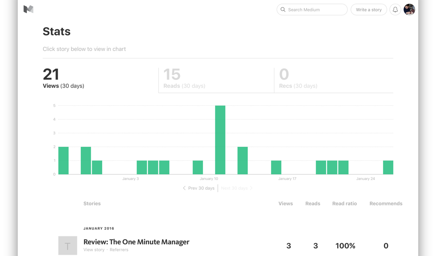Click the Medium logo

pyautogui.click(x=28, y=9)
